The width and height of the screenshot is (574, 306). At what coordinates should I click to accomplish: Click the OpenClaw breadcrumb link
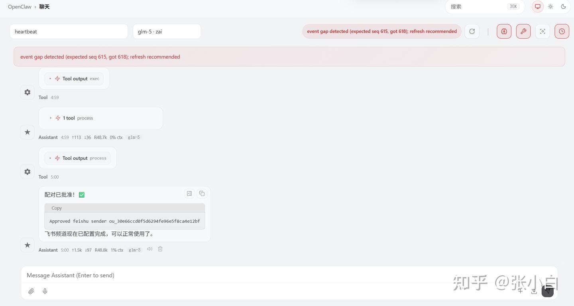(x=20, y=7)
